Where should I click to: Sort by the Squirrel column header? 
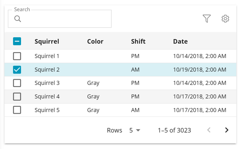(x=46, y=41)
